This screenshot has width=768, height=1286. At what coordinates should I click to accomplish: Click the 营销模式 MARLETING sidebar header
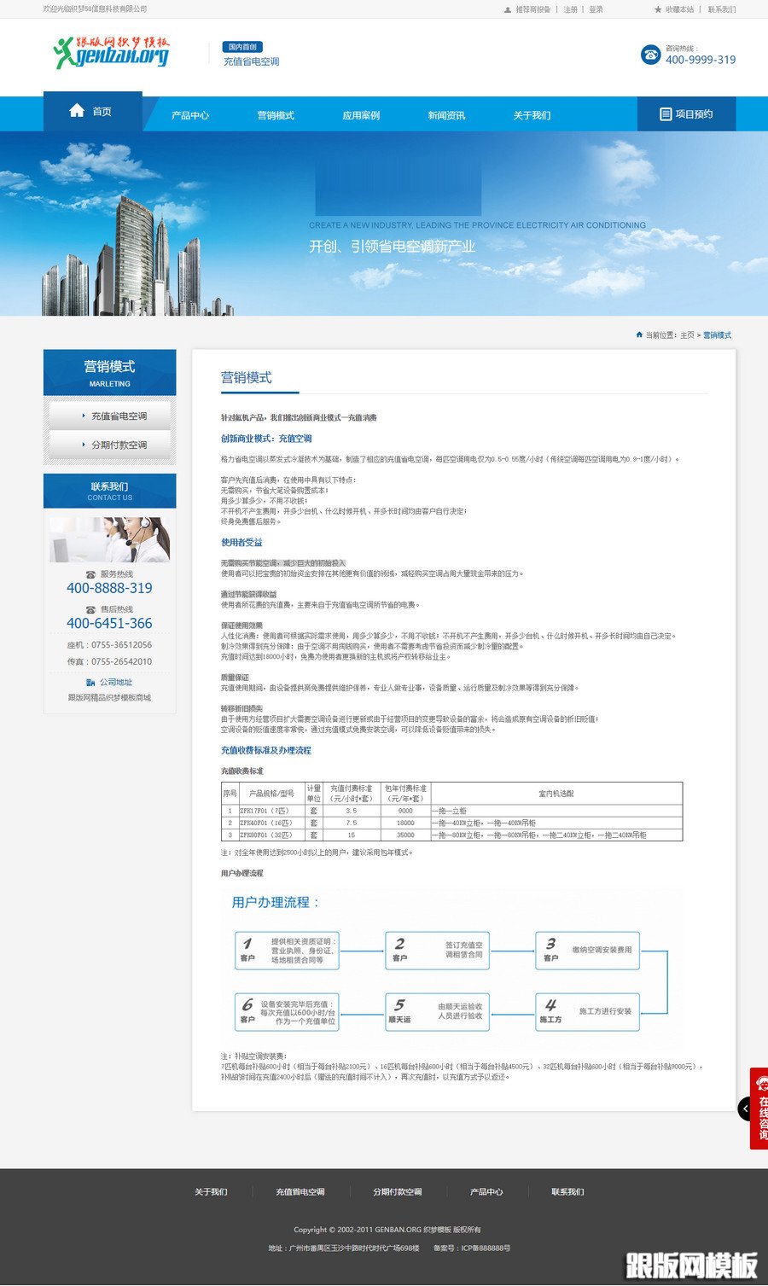(110, 372)
